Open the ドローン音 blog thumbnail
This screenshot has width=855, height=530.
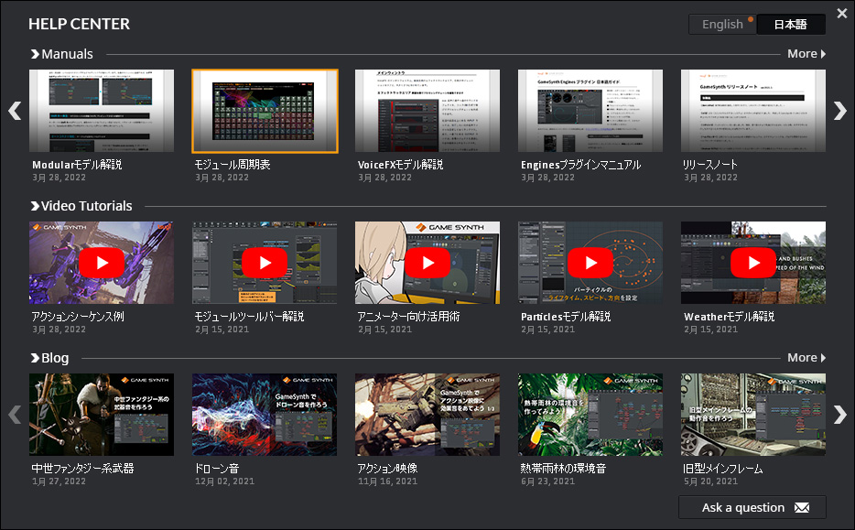click(265, 415)
